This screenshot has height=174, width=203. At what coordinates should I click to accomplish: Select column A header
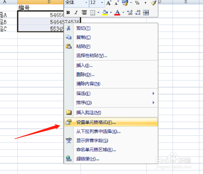click(9, 2)
